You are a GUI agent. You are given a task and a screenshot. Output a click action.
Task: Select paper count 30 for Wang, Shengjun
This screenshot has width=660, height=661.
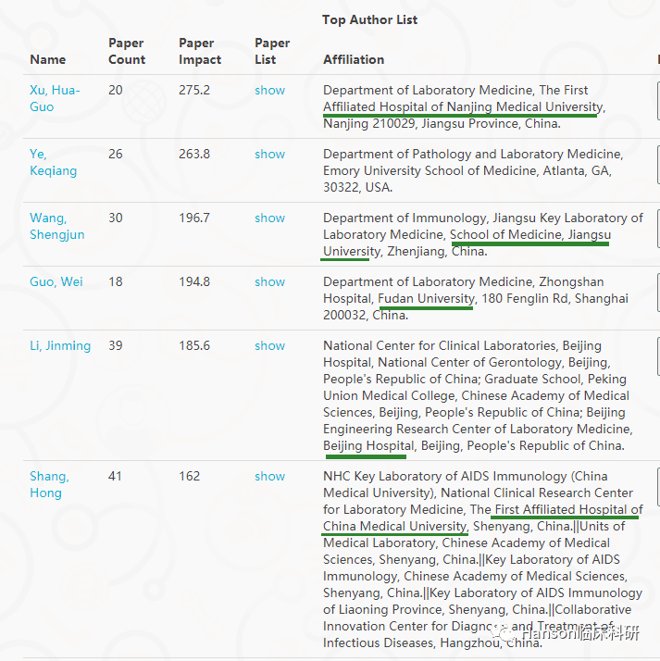click(115, 218)
